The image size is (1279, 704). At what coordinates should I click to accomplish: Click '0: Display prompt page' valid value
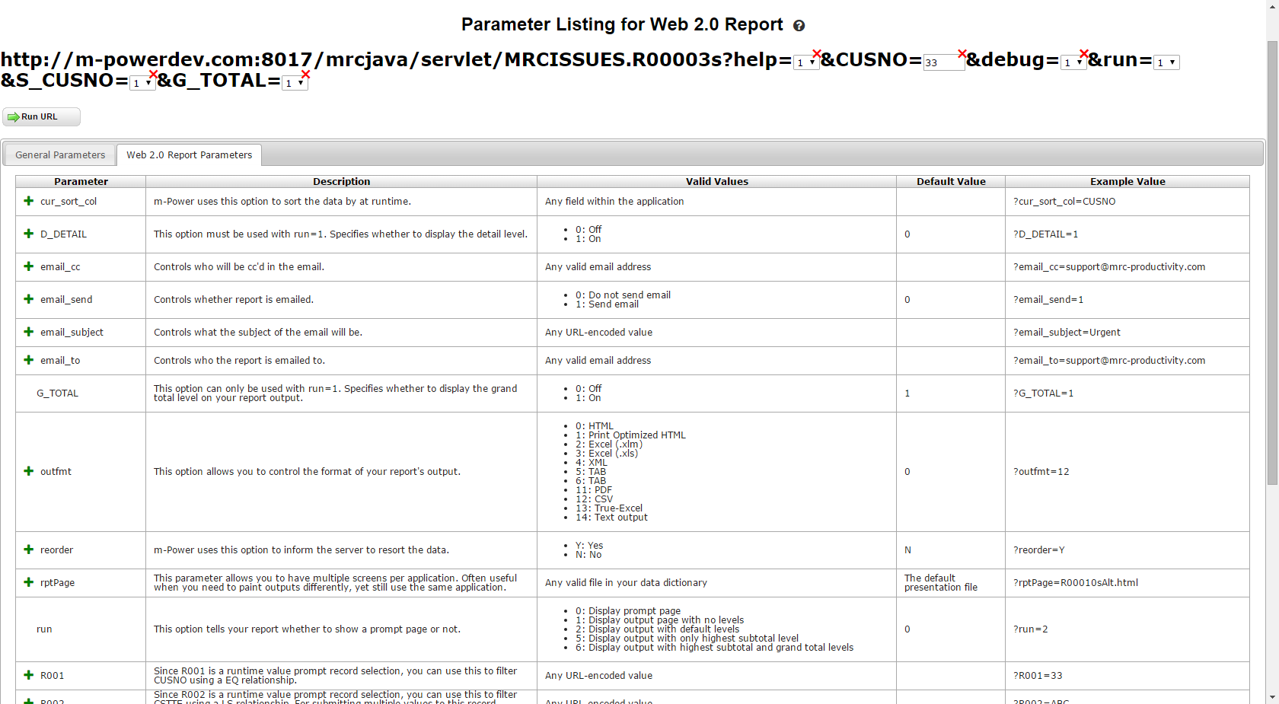pyautogui.click(x=628, y=611)
